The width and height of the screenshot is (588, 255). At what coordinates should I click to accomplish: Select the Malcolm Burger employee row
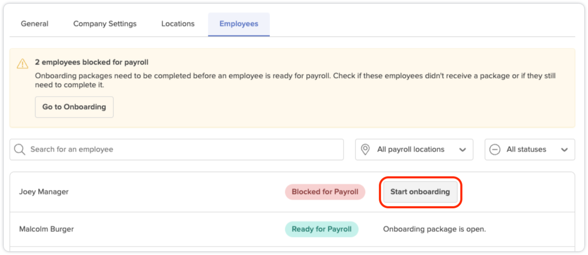[x=292, y=229]
